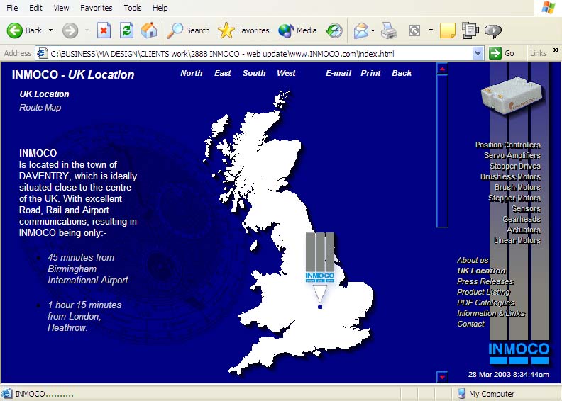This screenshot has width=562, height=401.
Task: Open Favorites star icon
Action: tap(226, 30)
